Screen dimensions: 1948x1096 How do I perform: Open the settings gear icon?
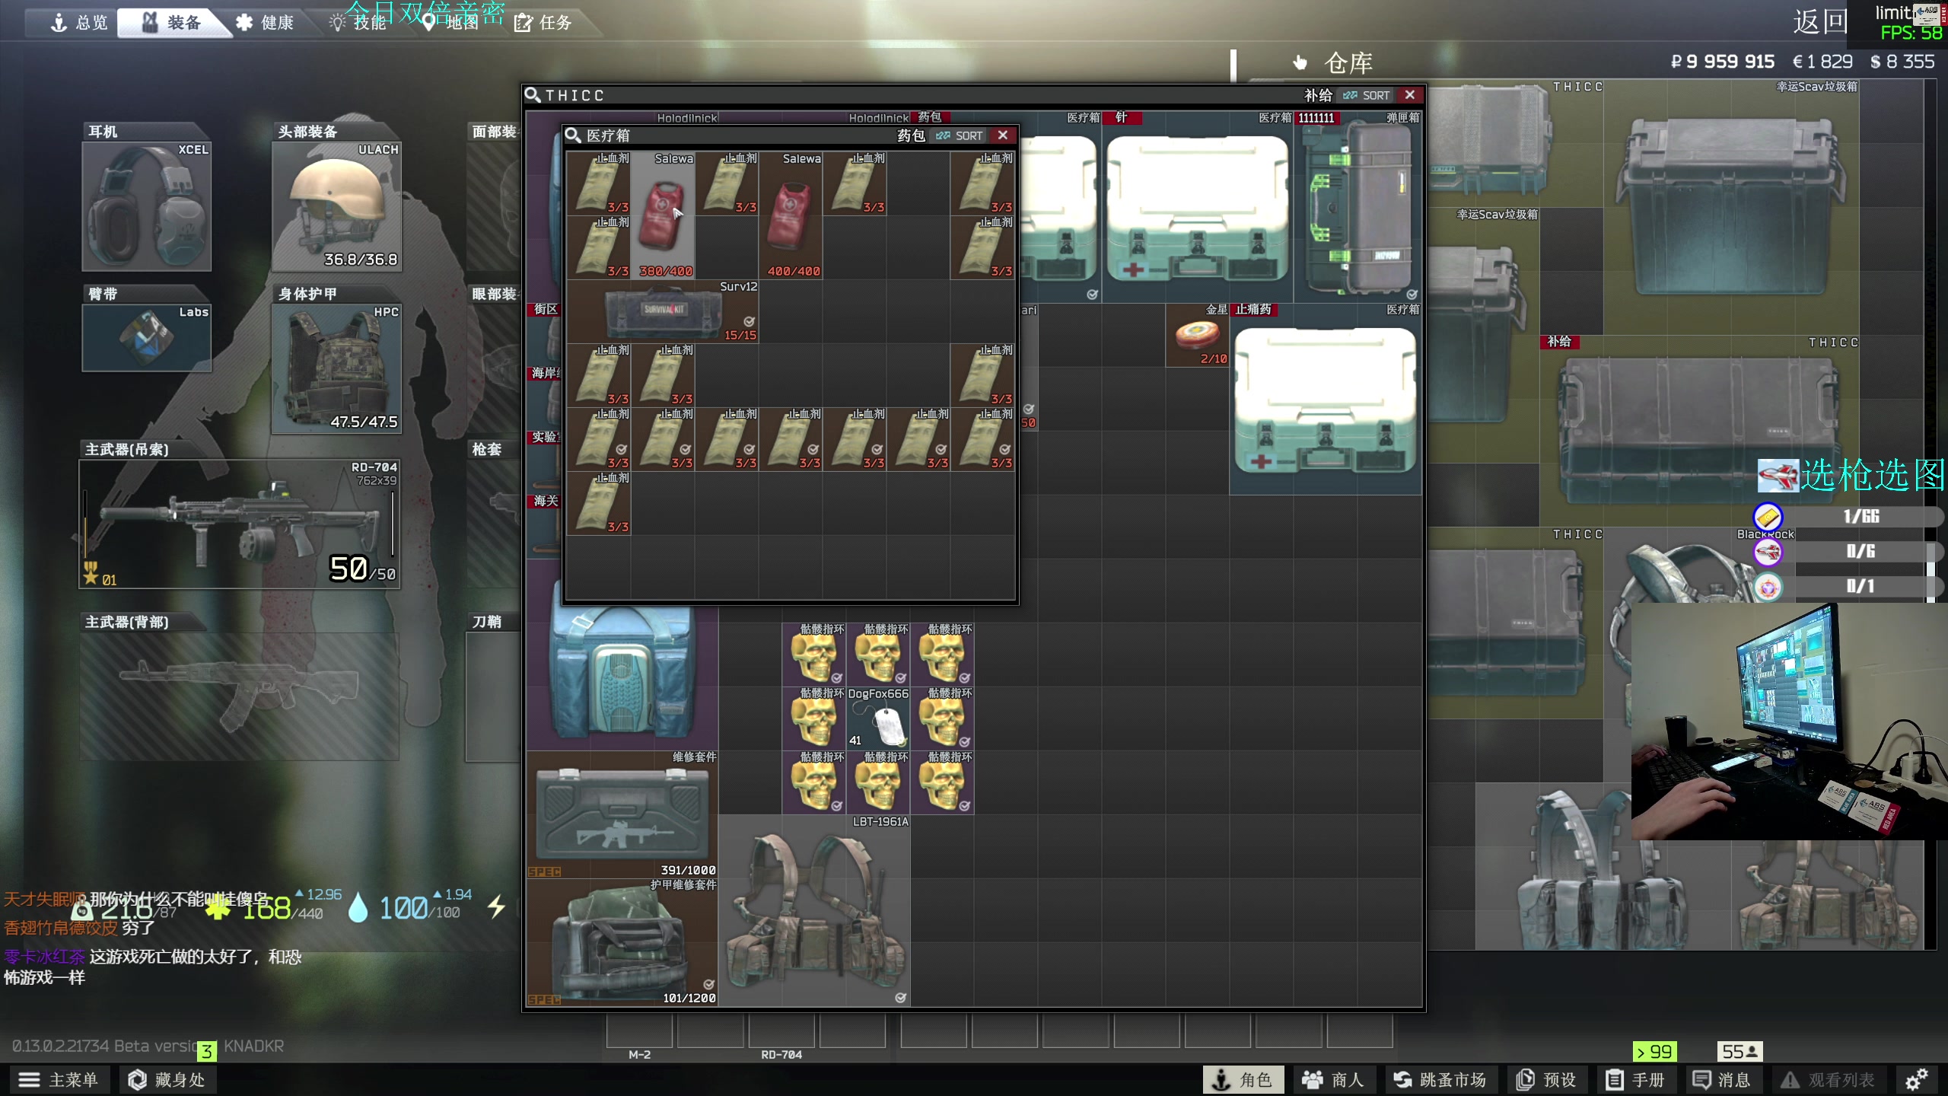[1916, 1079]
